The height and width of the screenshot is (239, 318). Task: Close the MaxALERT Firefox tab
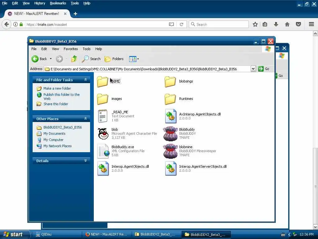tap(65, 14)
